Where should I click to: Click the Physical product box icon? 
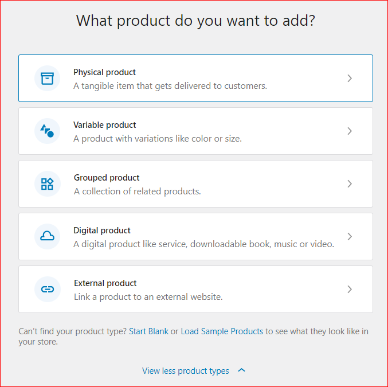click(47, 79)
